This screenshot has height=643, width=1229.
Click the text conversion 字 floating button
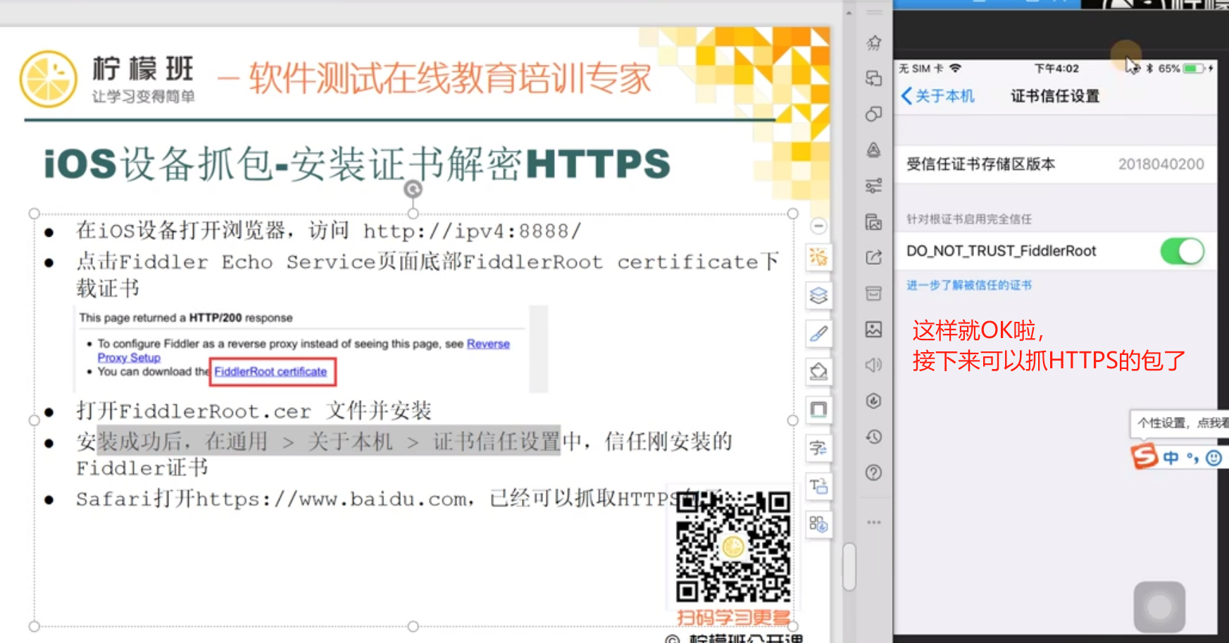point(818,448)
